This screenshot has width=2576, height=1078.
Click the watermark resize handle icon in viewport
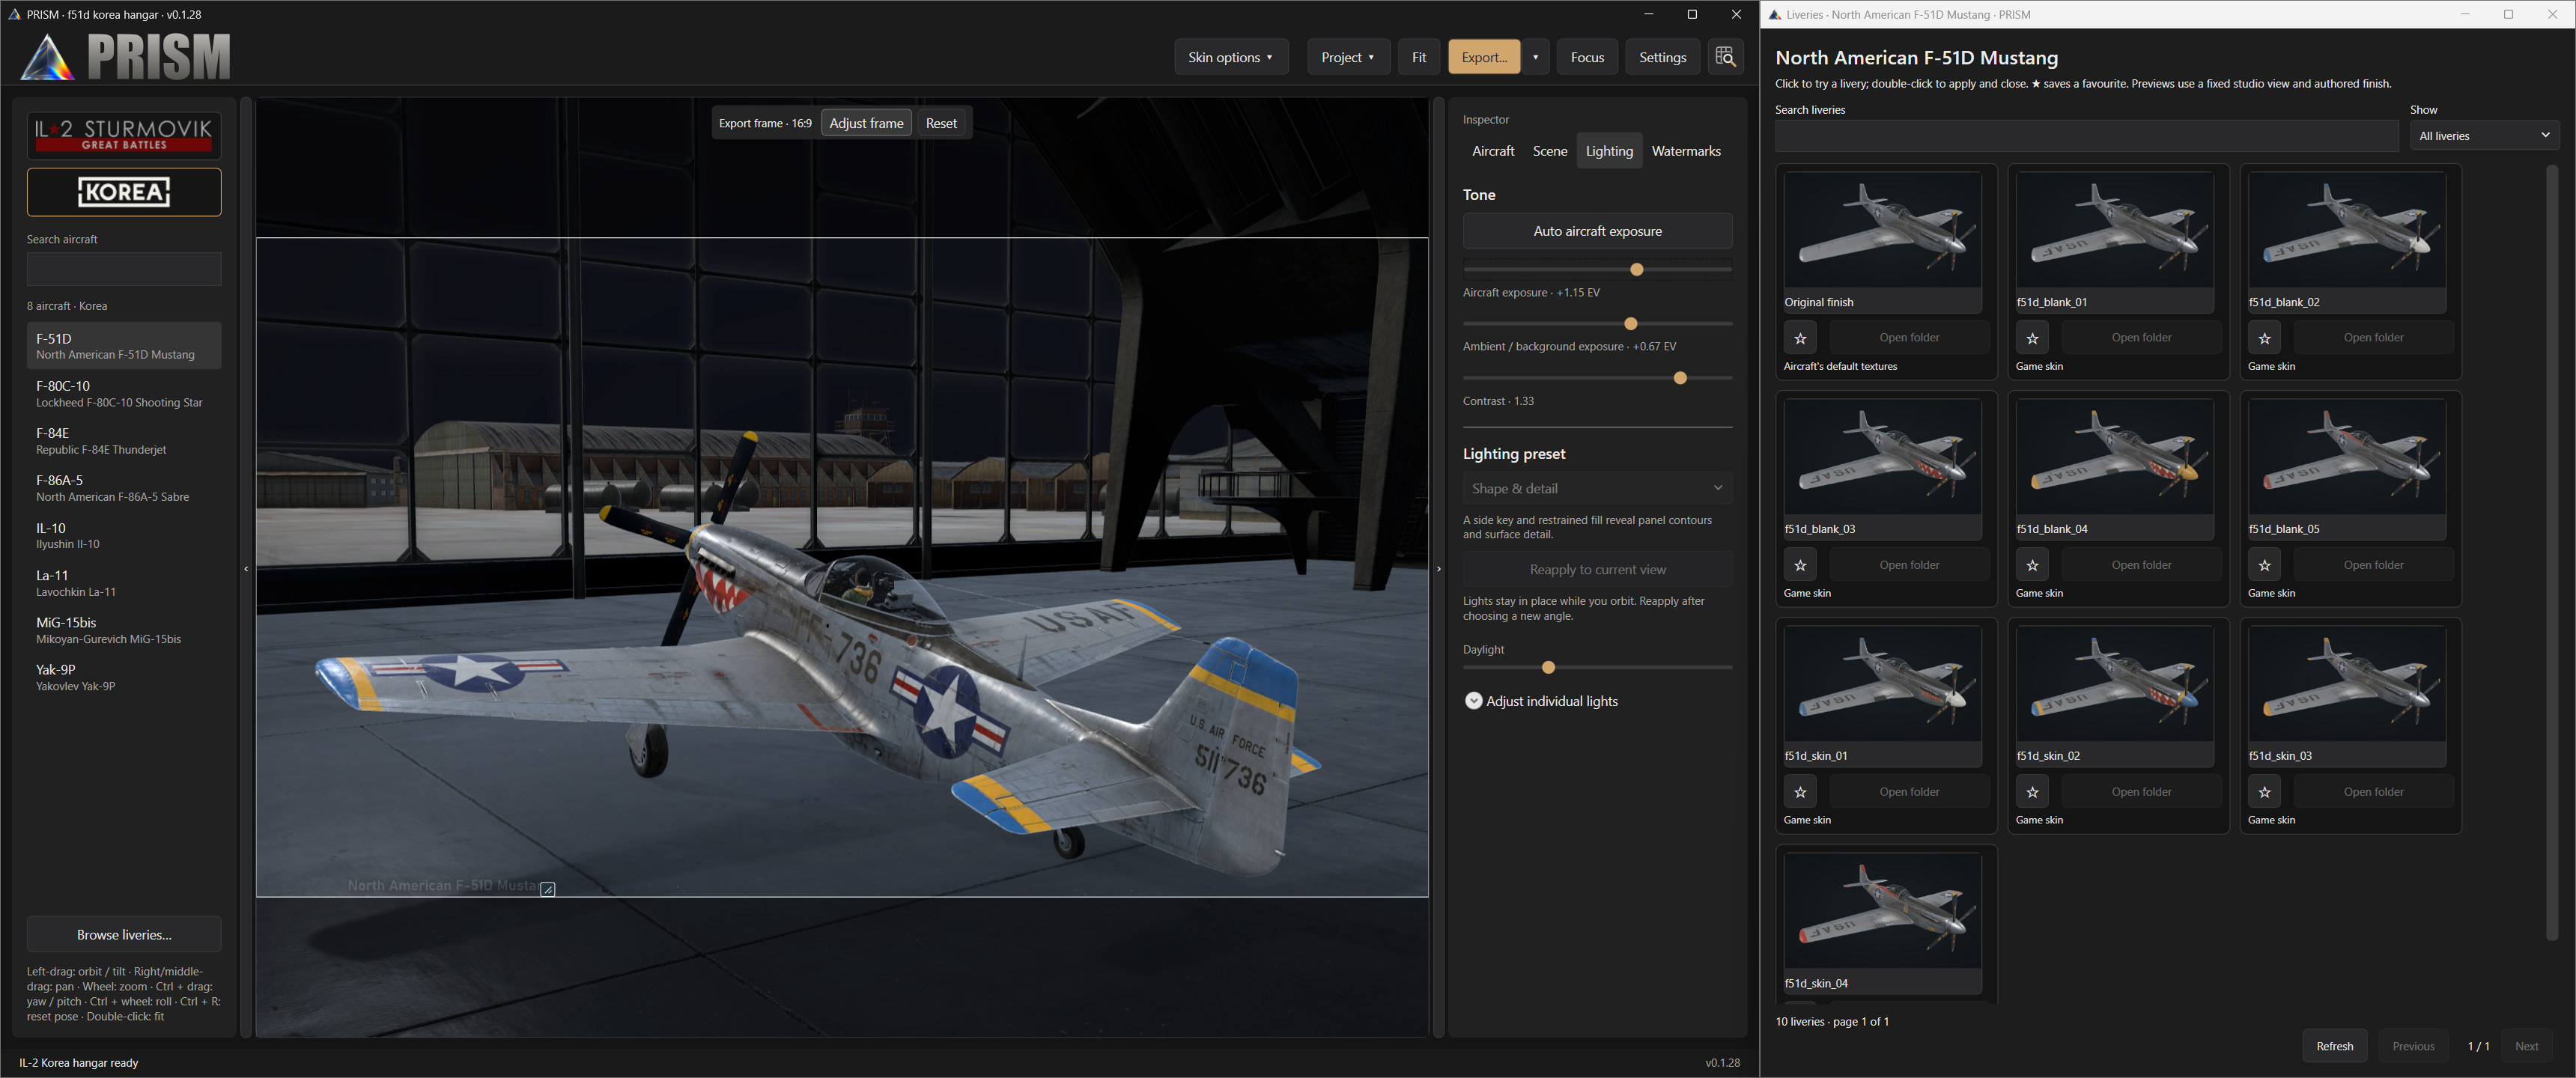coord(548,889)
